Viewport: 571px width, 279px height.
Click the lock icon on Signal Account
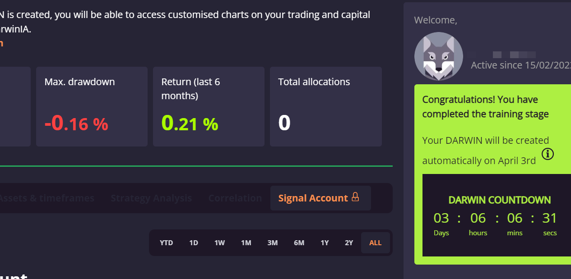pos(355,197)
